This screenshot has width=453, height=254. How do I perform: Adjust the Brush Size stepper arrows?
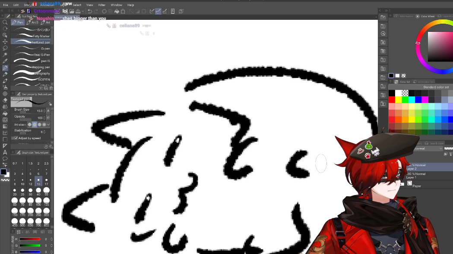44,111
